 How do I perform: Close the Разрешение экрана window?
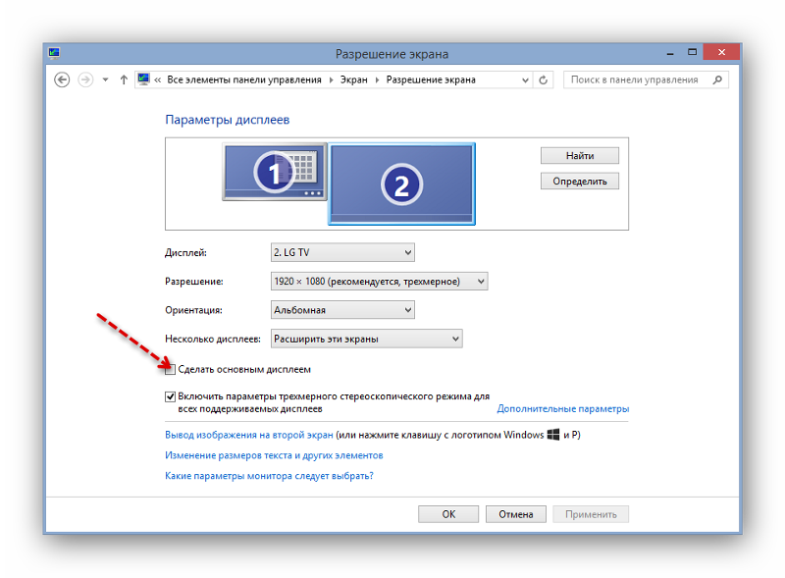pos(721,52)
